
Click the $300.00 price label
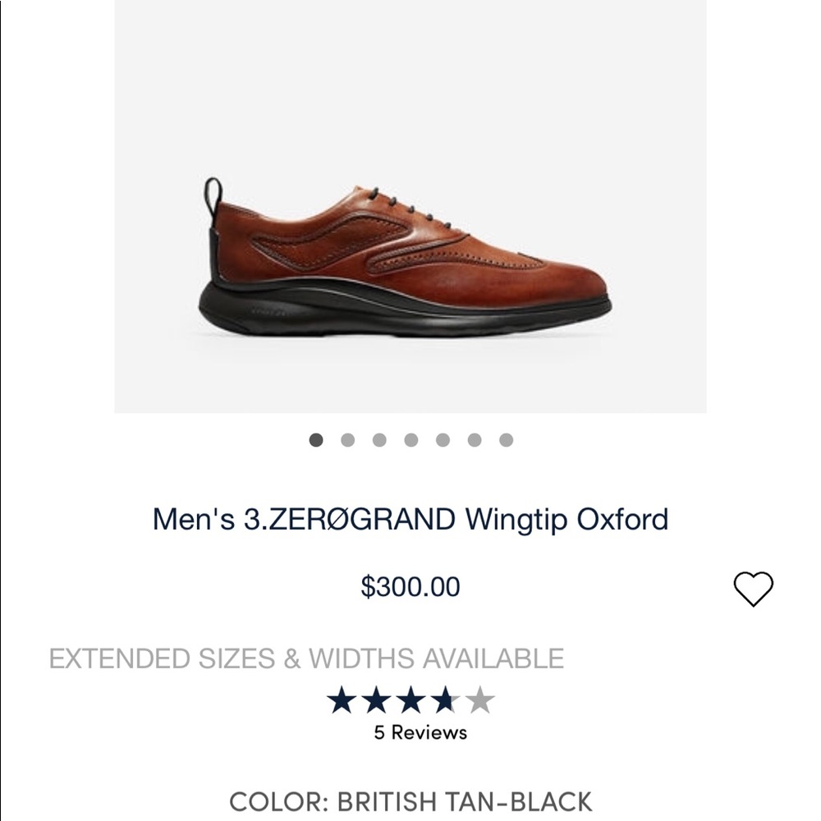coord(410,585)
